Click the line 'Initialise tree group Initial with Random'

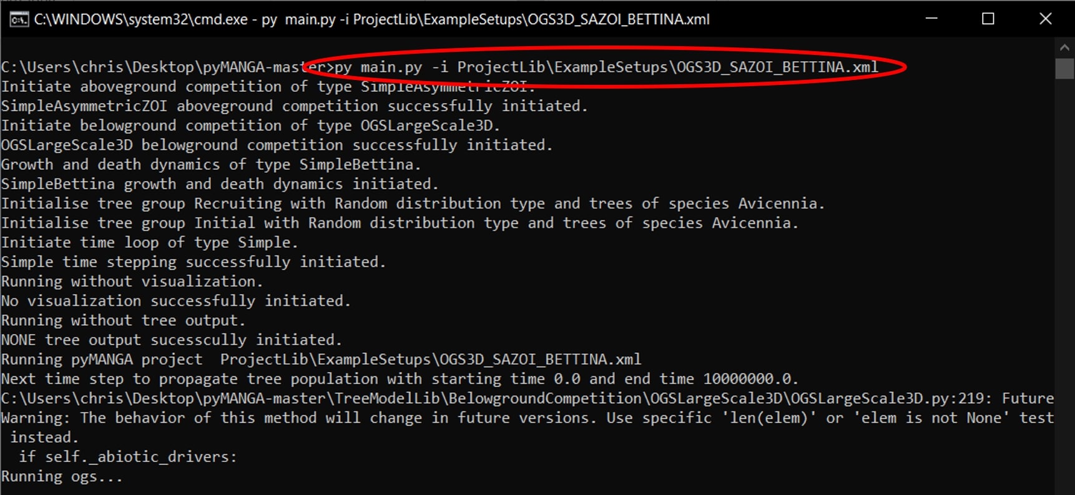coord(400,223)
